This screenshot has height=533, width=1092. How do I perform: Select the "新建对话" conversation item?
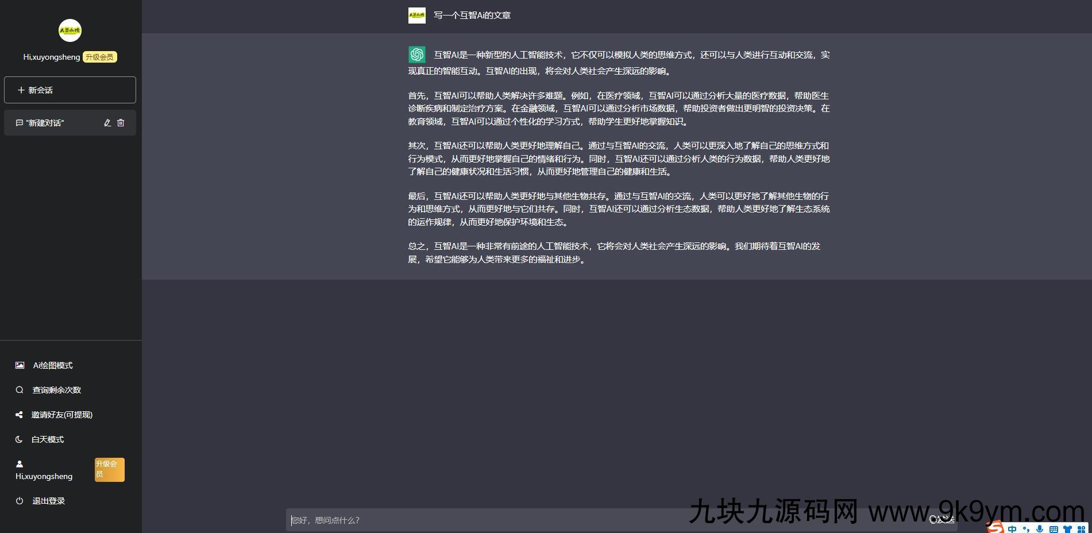(x=70, y=123)
